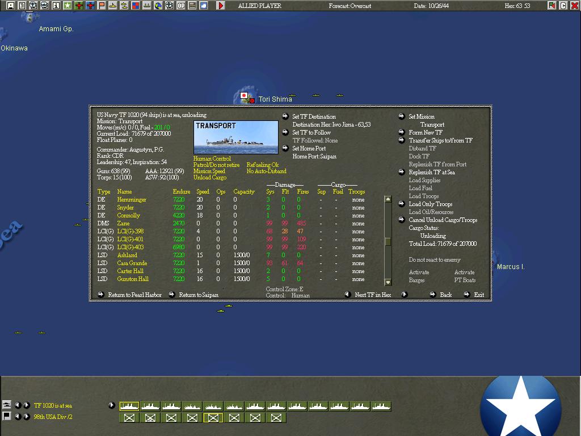The height and width of the screenshot is (436, 581).
Task: Click the first land unit symbol in bottom row
Action: pos(129,418)
